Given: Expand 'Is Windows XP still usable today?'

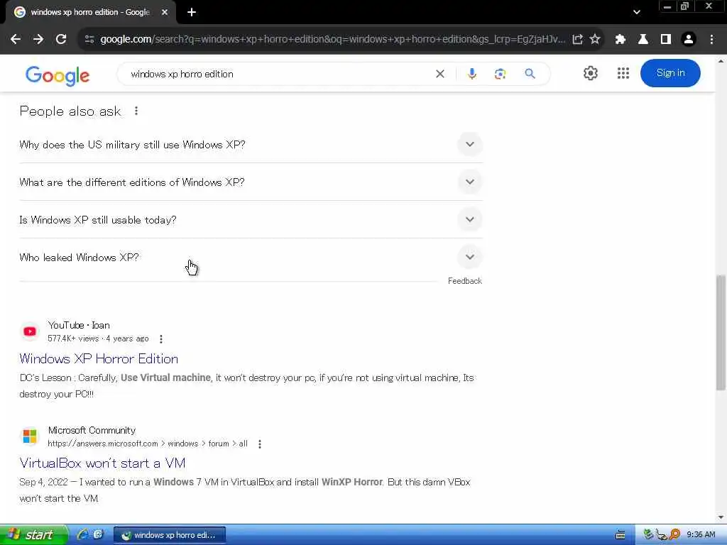Looking at the screenshot, I should point(251,220).
